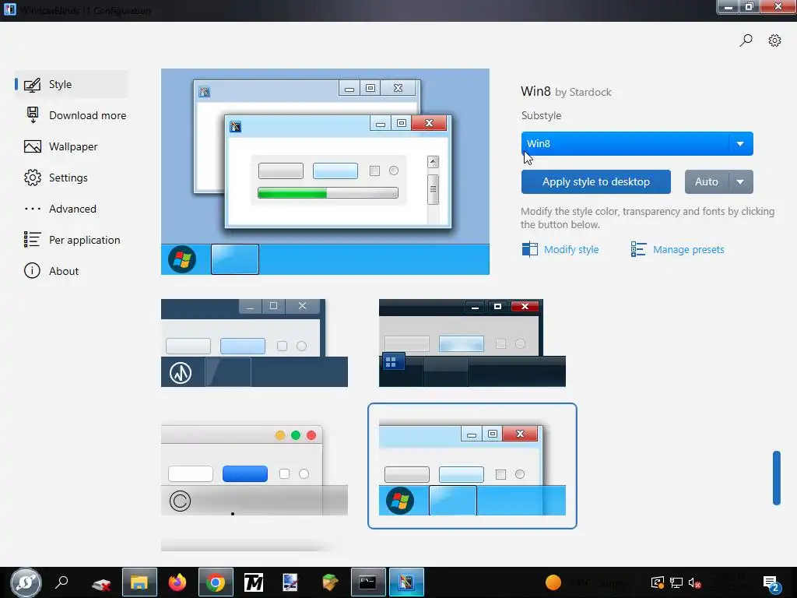Open taskbar search magnifier
The width and height of the screenshot is (797, 598).
[x=61, y=582]
